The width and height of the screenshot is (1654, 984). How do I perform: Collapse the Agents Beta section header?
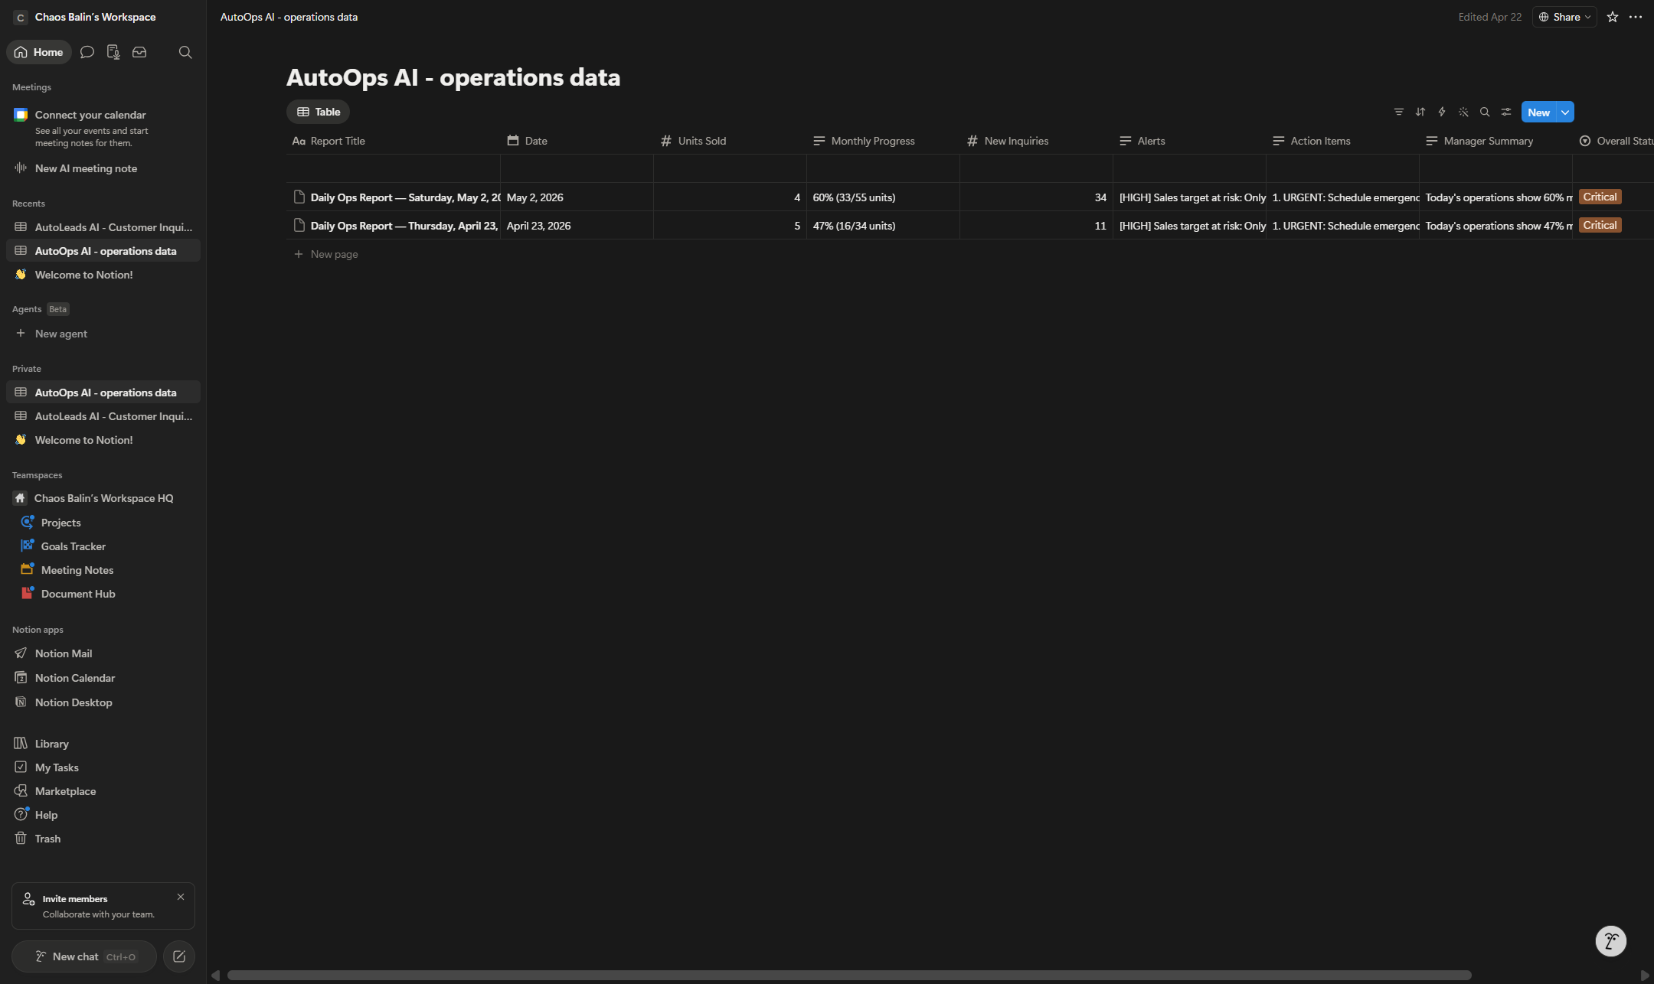pos(40,309)
